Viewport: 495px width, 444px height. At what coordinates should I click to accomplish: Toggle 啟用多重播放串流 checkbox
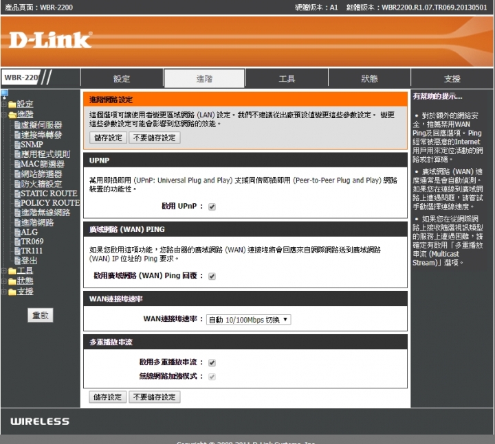(212, 363)
